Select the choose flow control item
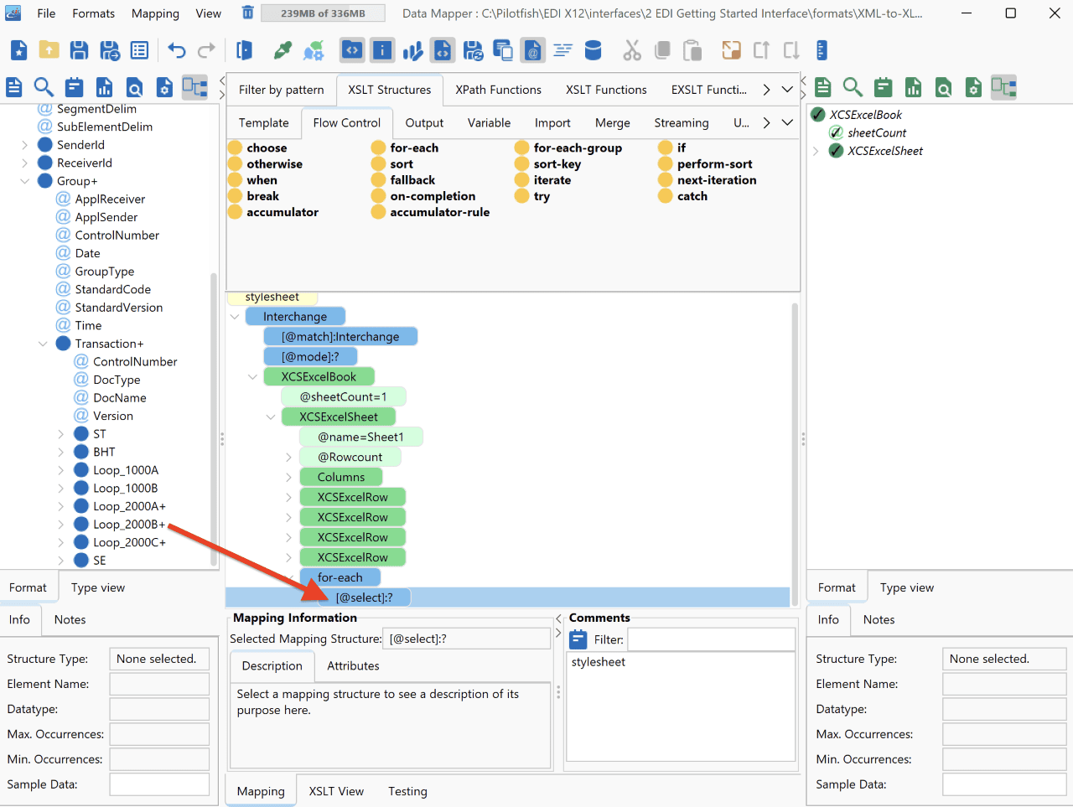Image resolution: width=1073 pixels, height=807 pixels. point(257,147)
